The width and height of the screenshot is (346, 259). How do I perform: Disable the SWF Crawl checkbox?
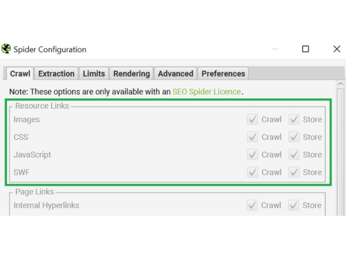pyautogui.click(x=253, y=172)
